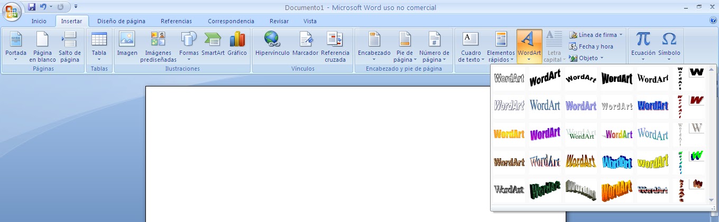Expand the Encabezado header options
The width and height of the screenshot is (719, 222).
(x=374, y=46)
